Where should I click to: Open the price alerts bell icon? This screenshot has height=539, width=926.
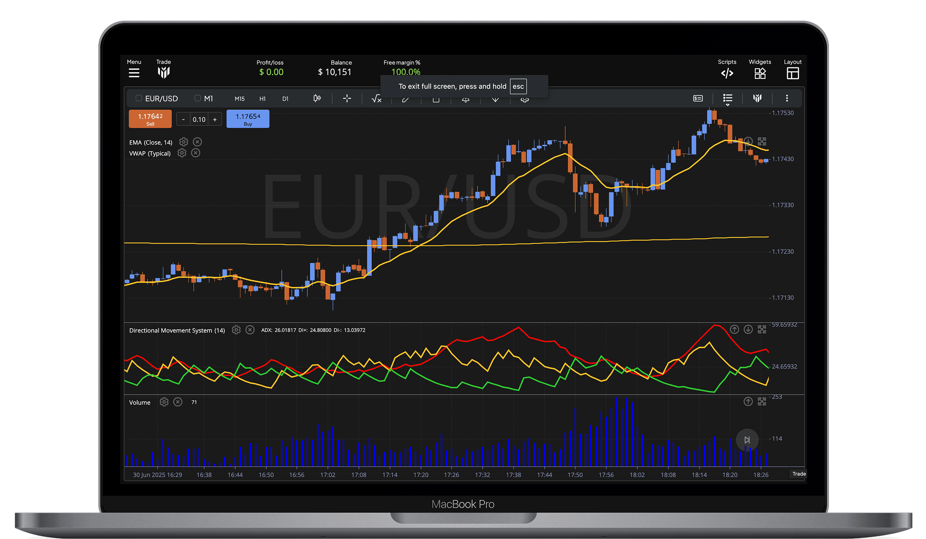(x=465, y=99)
